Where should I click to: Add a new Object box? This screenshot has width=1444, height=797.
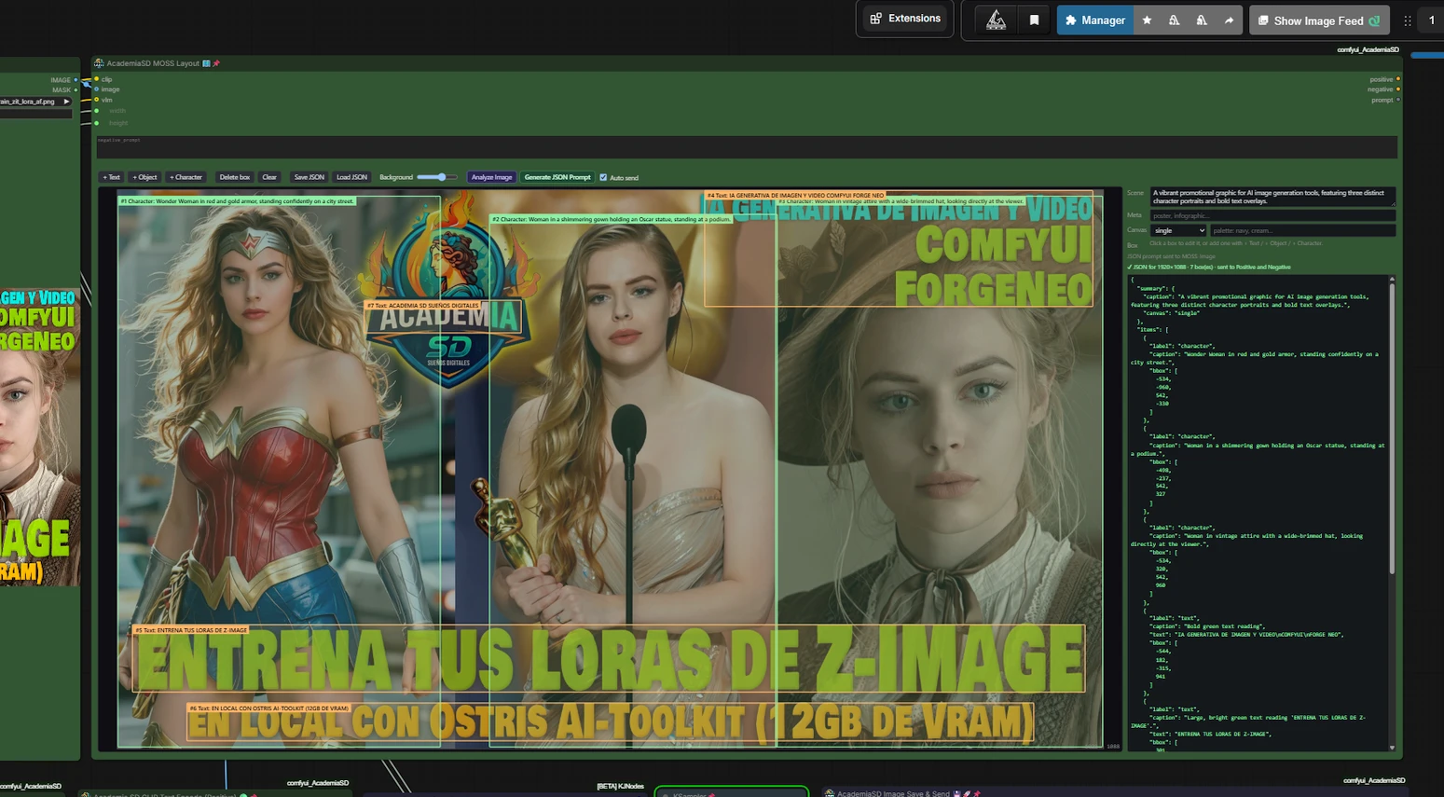point(144,177)
